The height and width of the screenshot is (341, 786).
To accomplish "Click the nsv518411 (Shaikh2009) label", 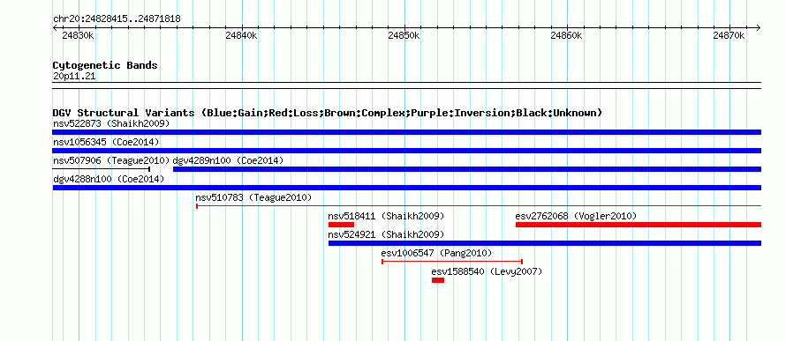I will coord(386,216).
